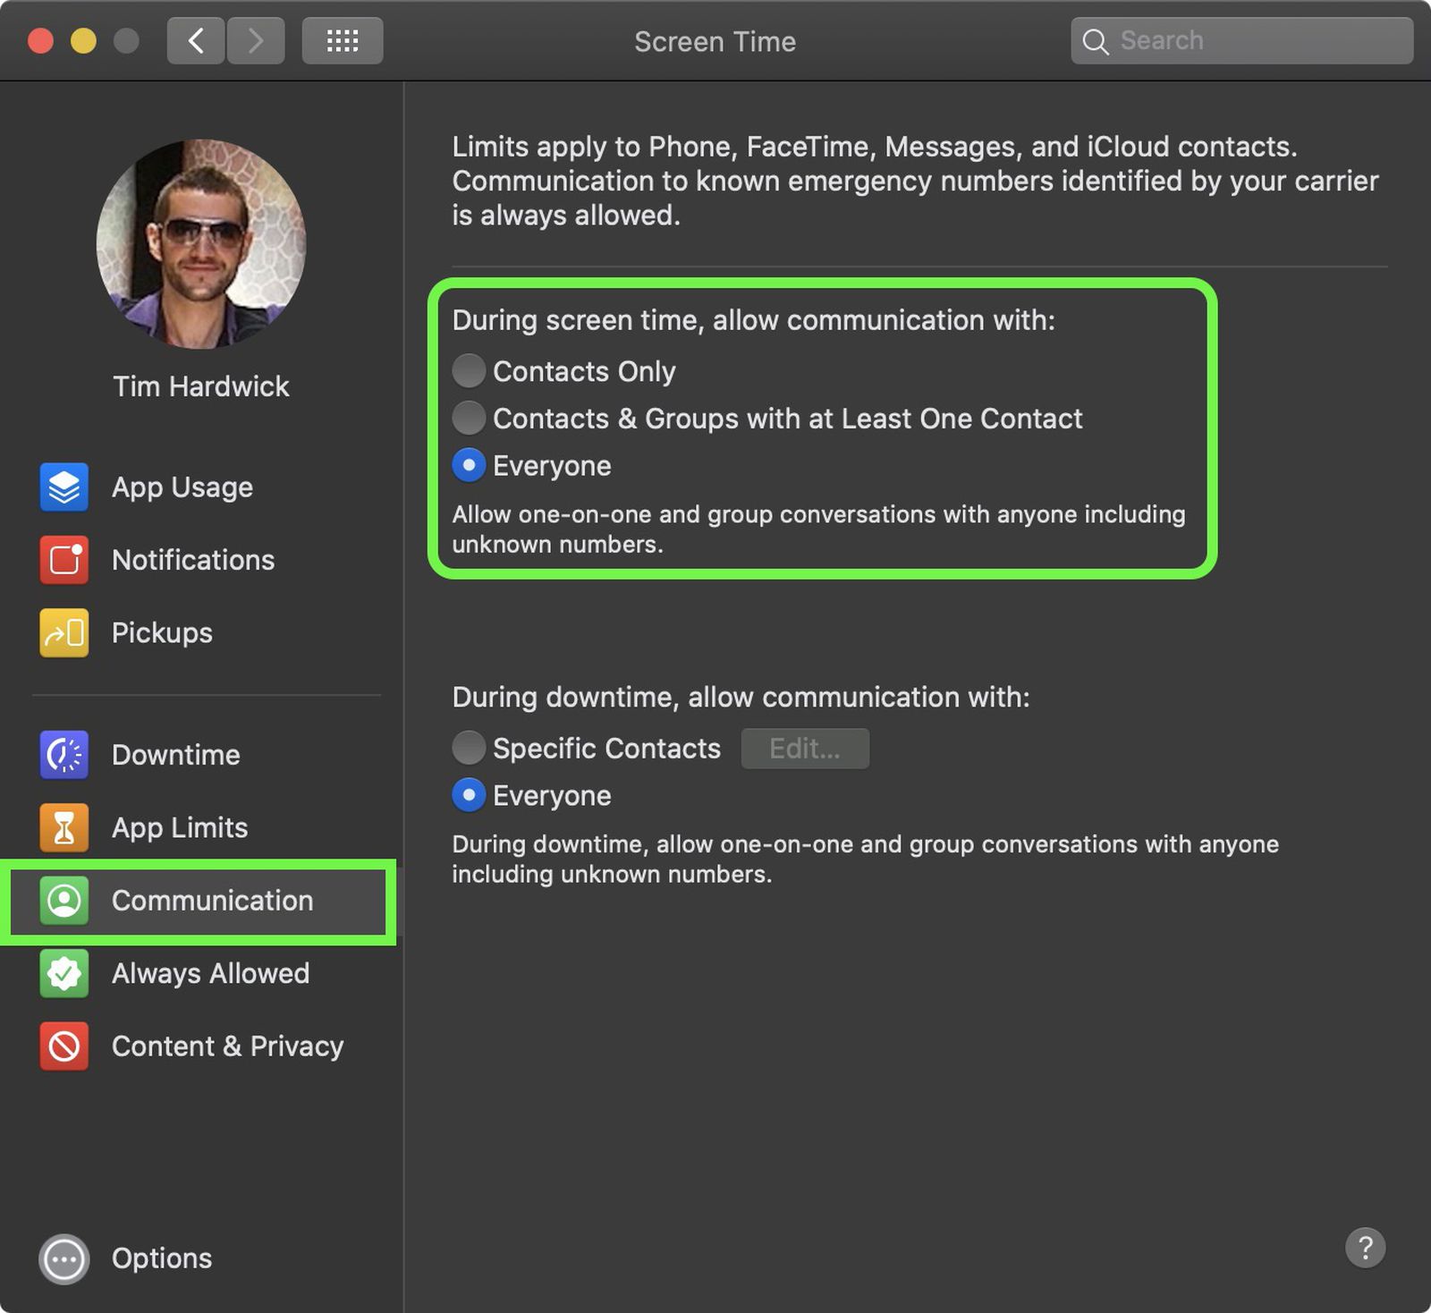Navigate back with the left arrow

tap(196, 40)
